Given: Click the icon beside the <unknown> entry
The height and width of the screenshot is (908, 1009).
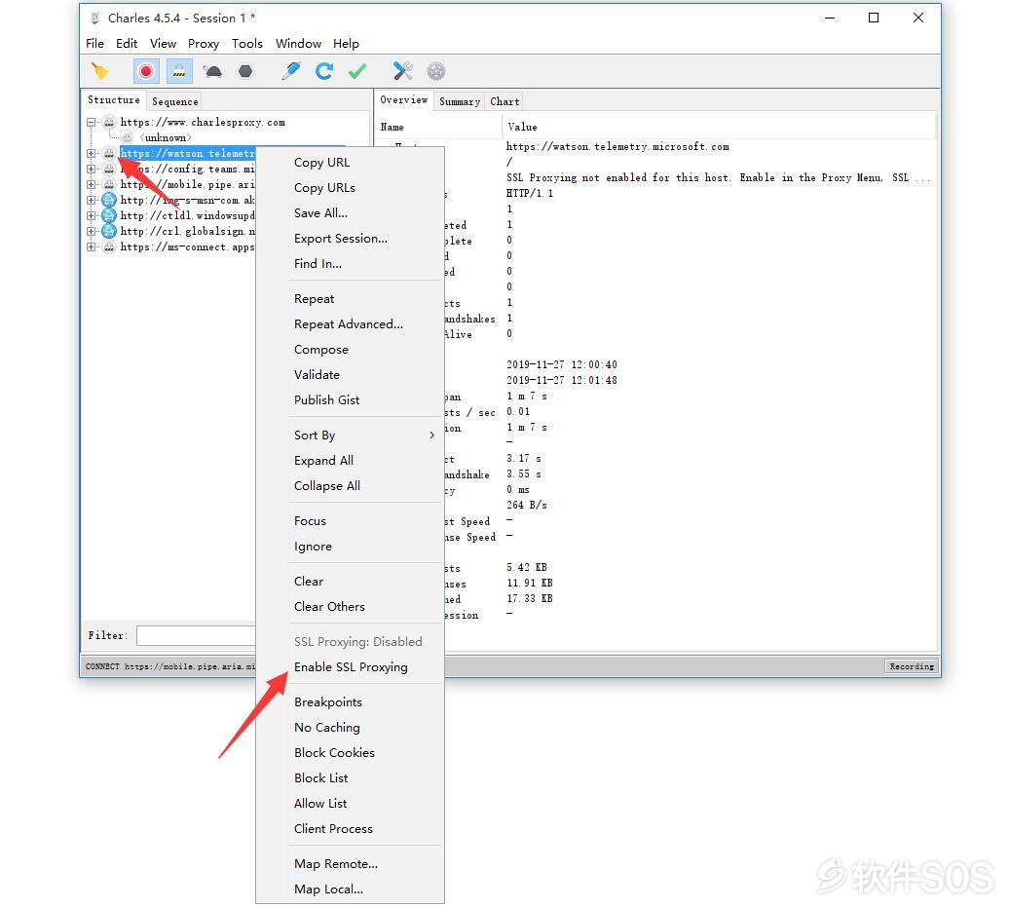Looking at the screenshot, I should tap(128, 137).
